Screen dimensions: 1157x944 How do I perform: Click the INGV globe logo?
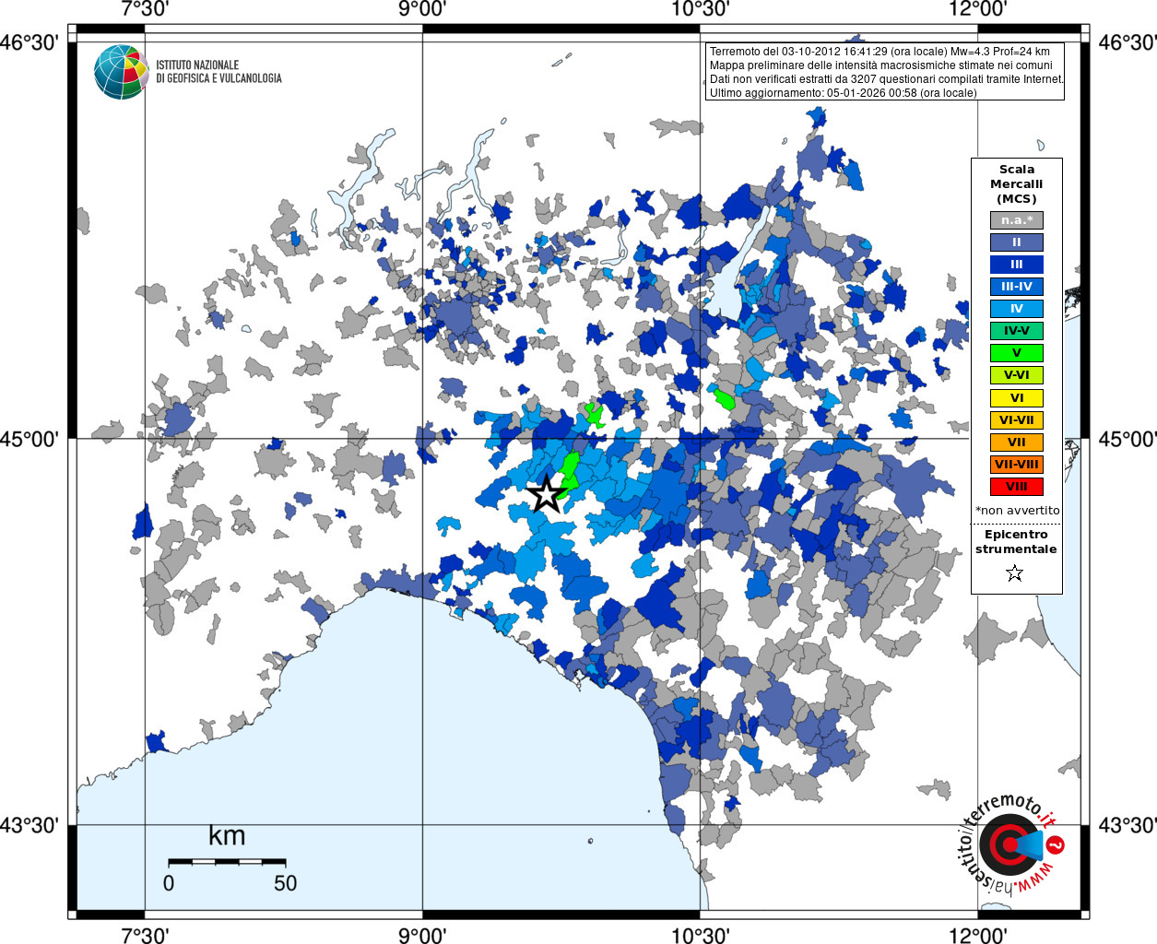[x=121, y=72]
